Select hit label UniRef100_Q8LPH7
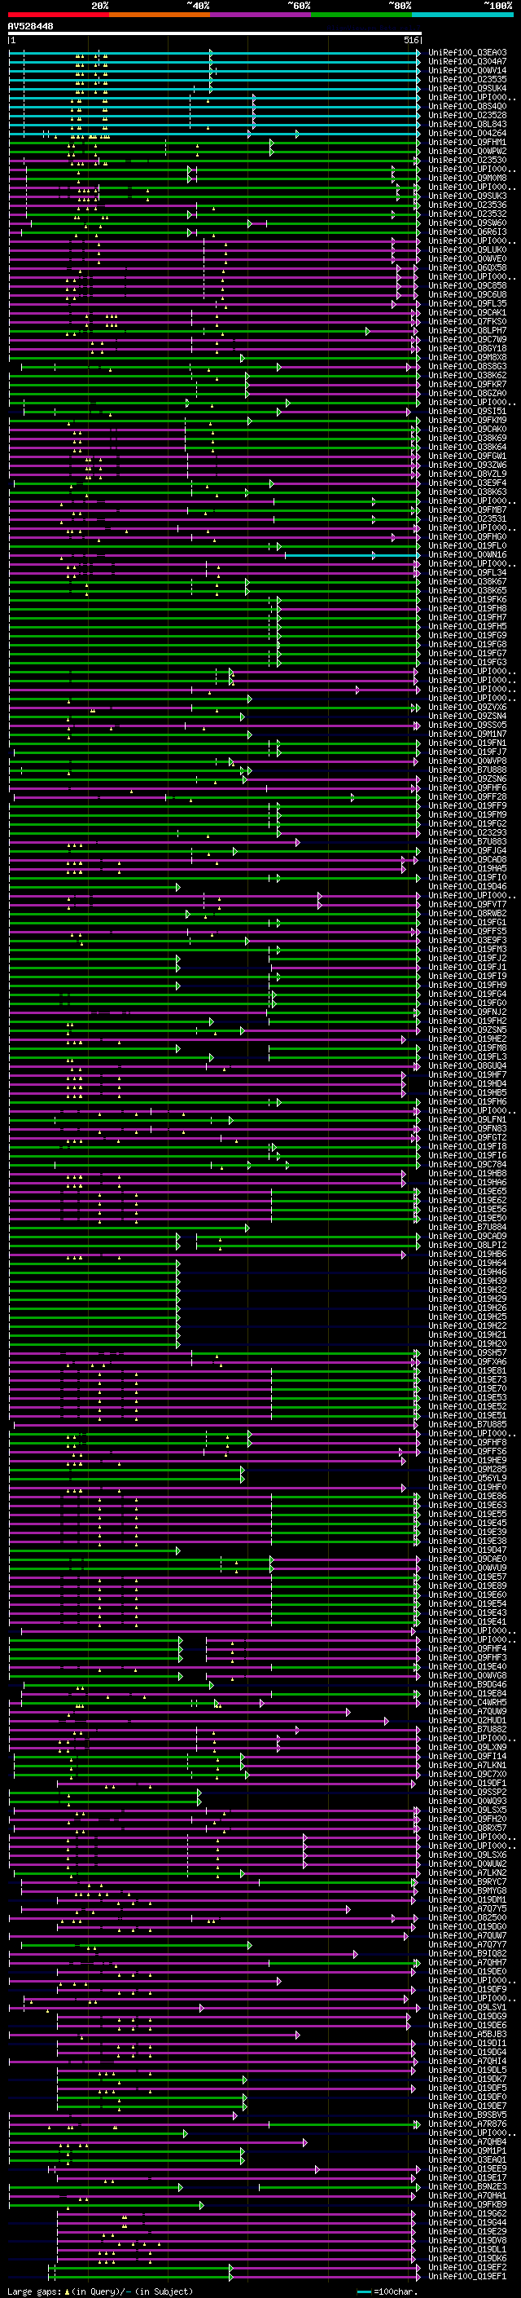 click(467, 330)
